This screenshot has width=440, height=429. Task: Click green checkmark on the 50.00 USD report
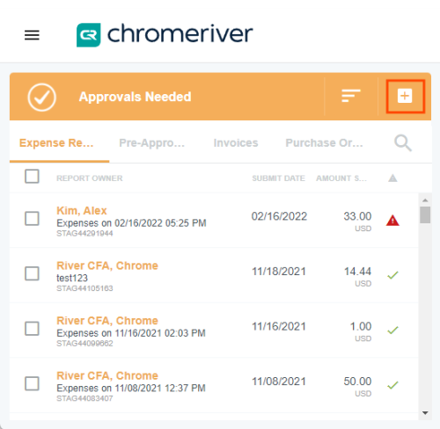coord(392,385)
